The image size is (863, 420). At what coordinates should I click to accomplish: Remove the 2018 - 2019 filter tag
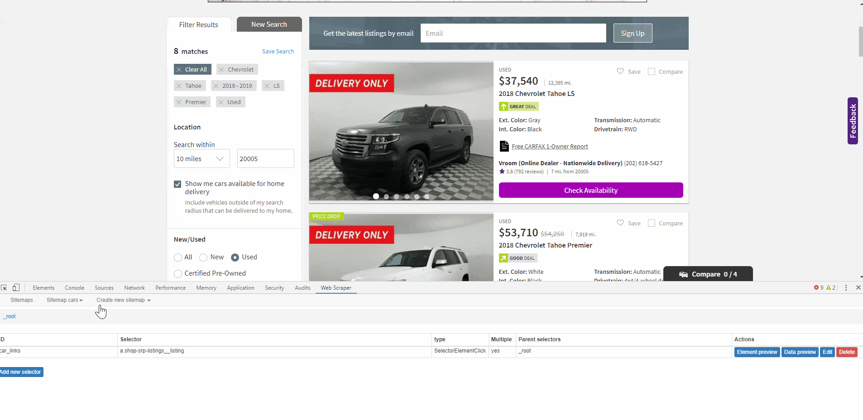click(216, 86)
